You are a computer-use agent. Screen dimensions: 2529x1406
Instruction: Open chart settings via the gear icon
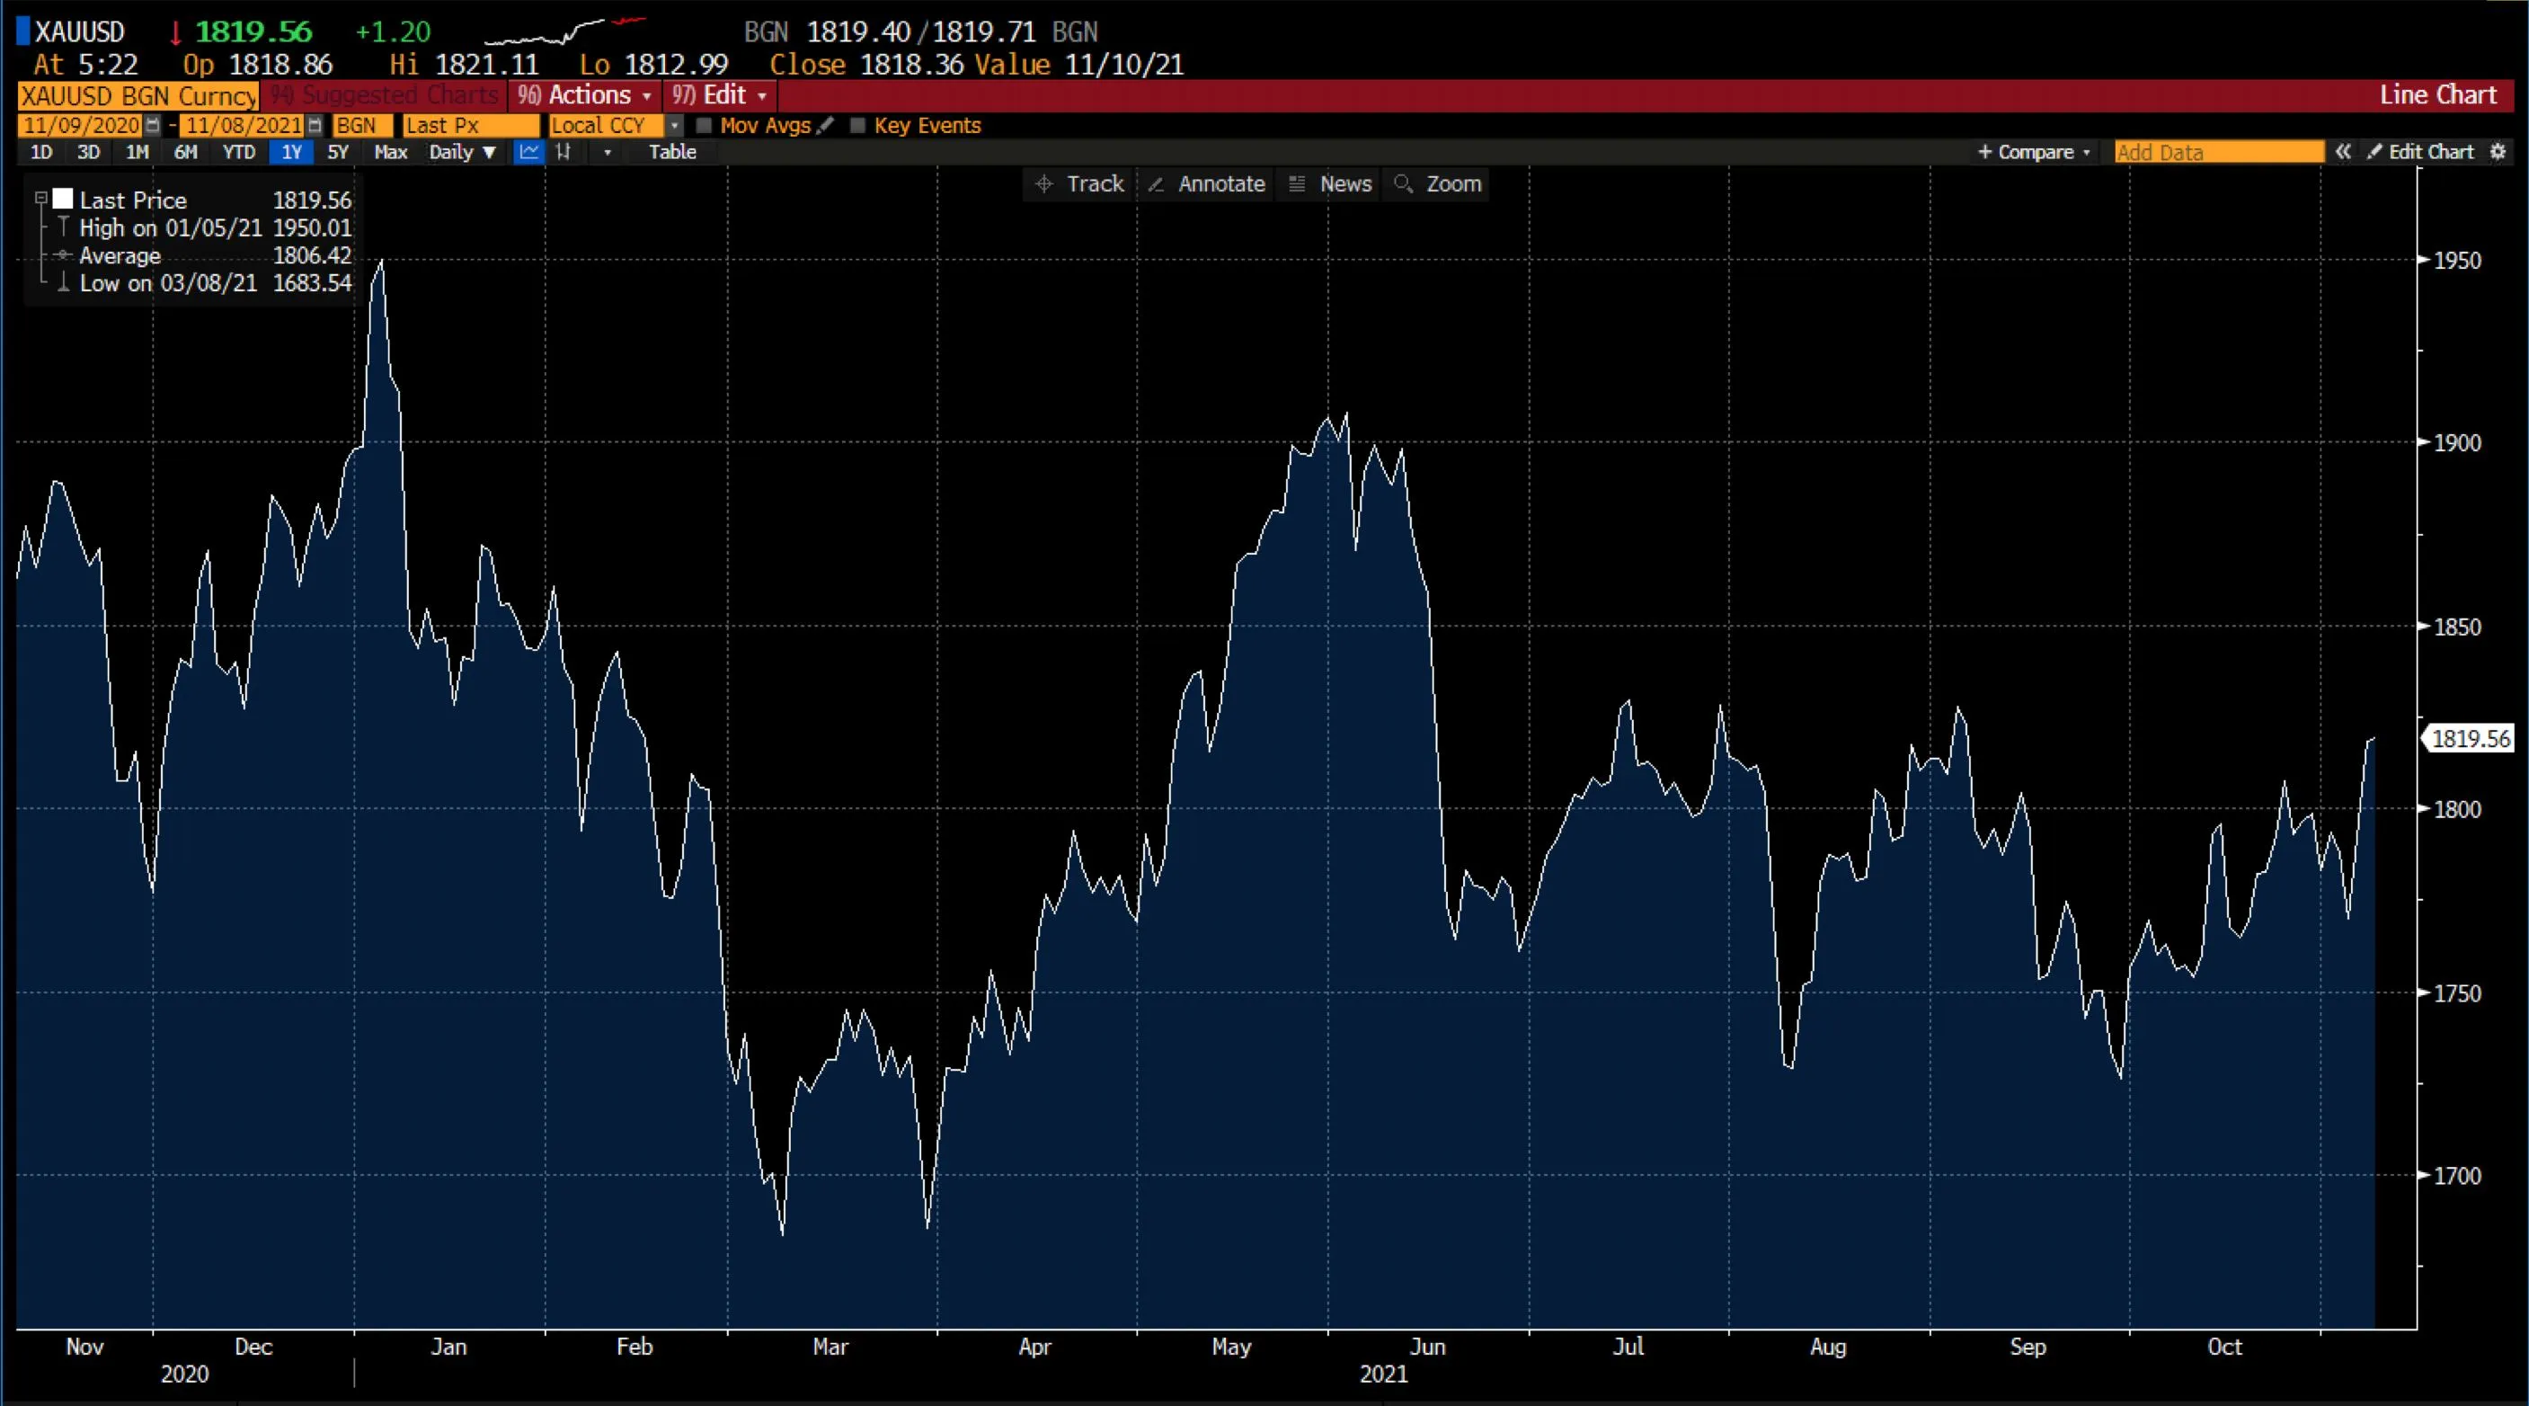[2499, 152]
